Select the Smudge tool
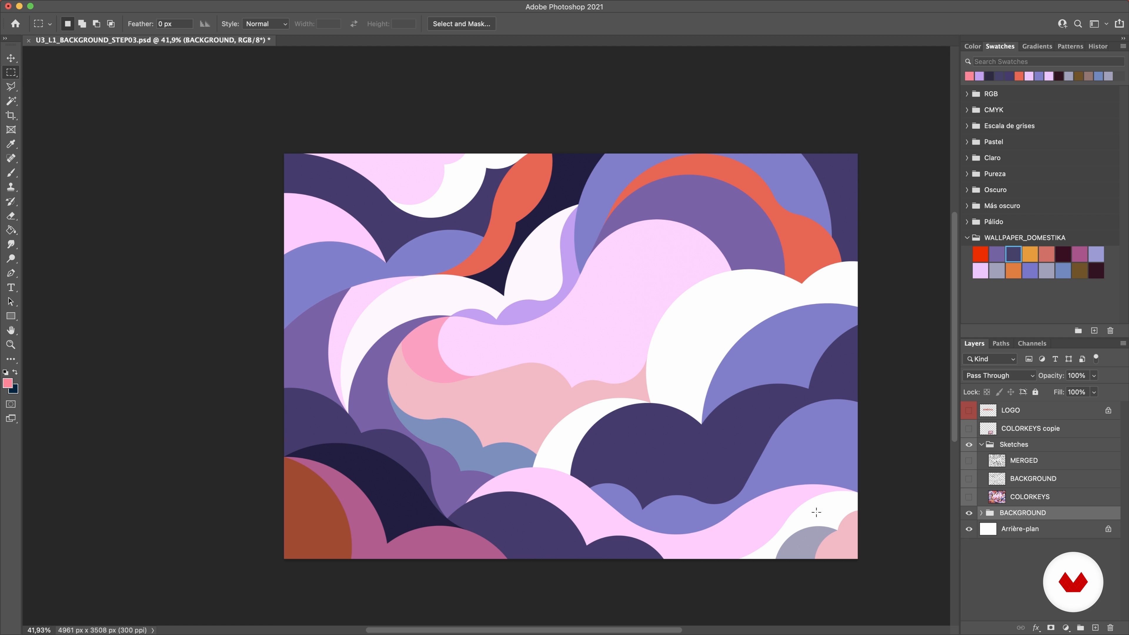Screen dimensions: 1129x635 [x=11, y=245]
